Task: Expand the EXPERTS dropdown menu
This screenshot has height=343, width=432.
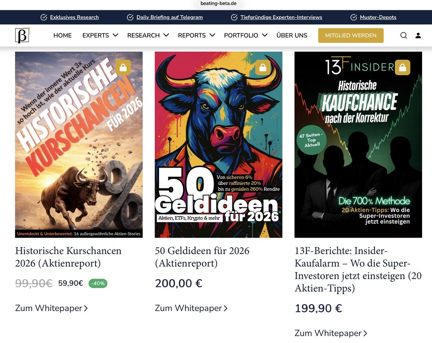Action: click(x=100, y=35)
